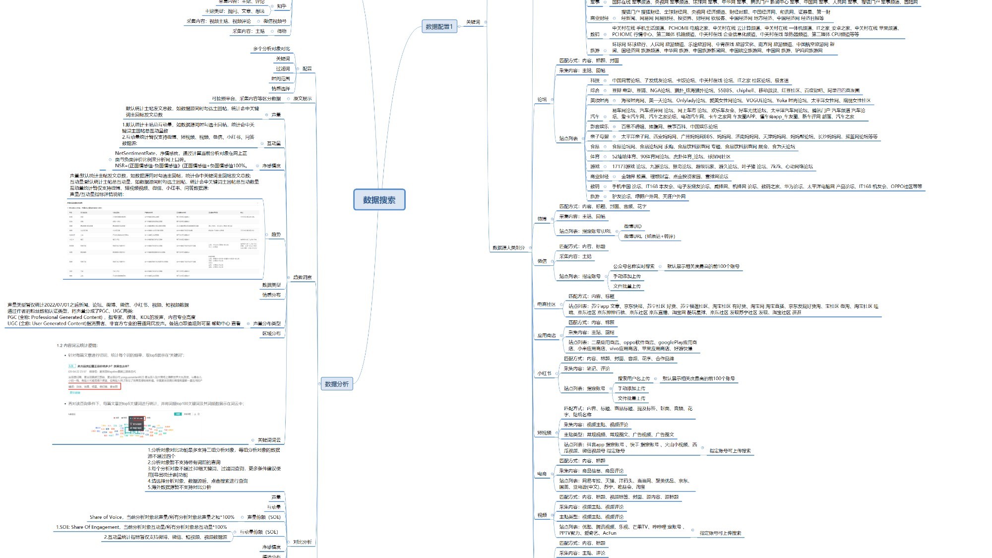Collapse the 小红书 node expander

tap(557, 373)
